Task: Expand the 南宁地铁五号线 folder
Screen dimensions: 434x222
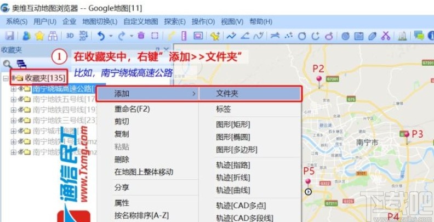Action: coord(13,99)
